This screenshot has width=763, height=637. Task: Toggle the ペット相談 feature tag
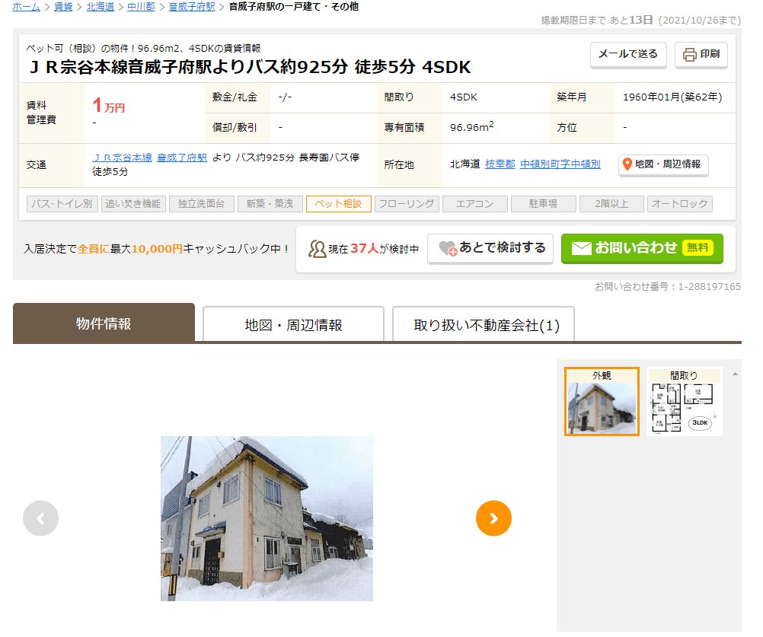(x=338, y=204)
